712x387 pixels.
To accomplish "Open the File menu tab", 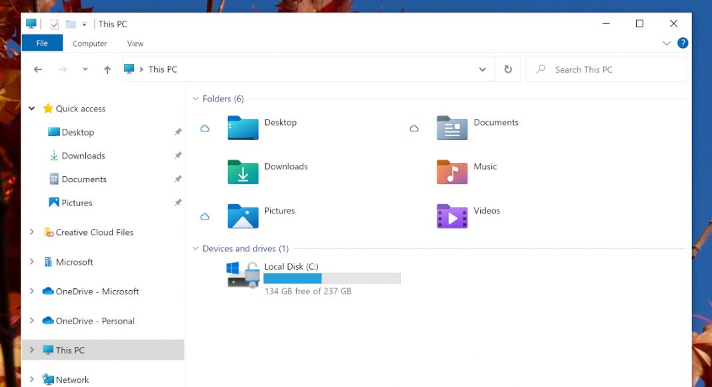I will point(42,43).
